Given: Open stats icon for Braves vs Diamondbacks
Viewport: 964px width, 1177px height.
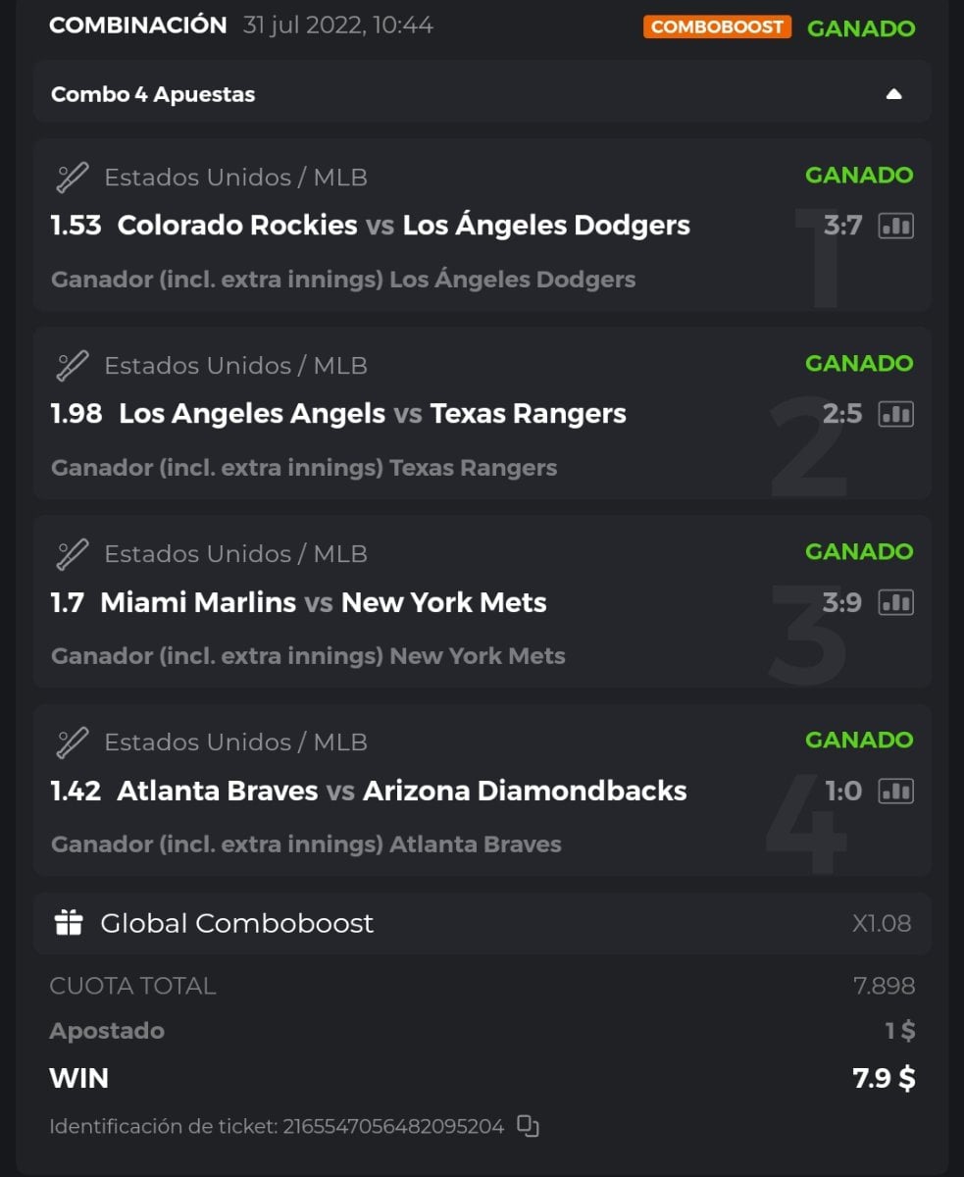Looking at the screenshot, I should click(895, 791).
